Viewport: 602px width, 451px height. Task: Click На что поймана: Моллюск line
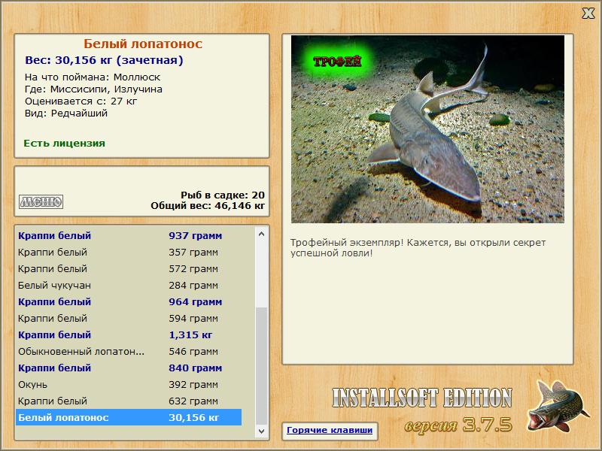pos(93,77)
